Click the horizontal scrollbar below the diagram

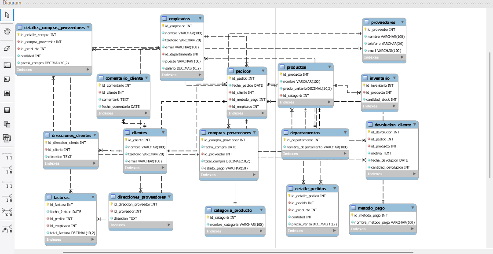[238, 252]
